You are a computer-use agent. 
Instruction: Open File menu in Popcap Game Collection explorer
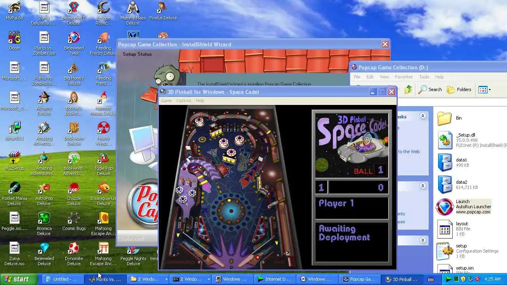pos(357,77)
